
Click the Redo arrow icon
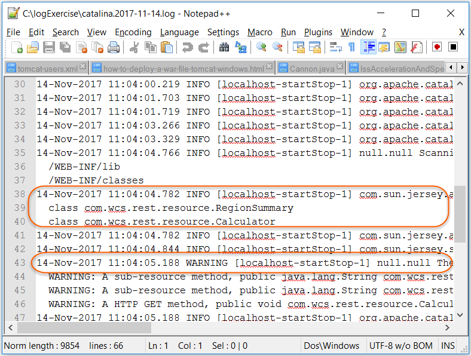point(204,47)
